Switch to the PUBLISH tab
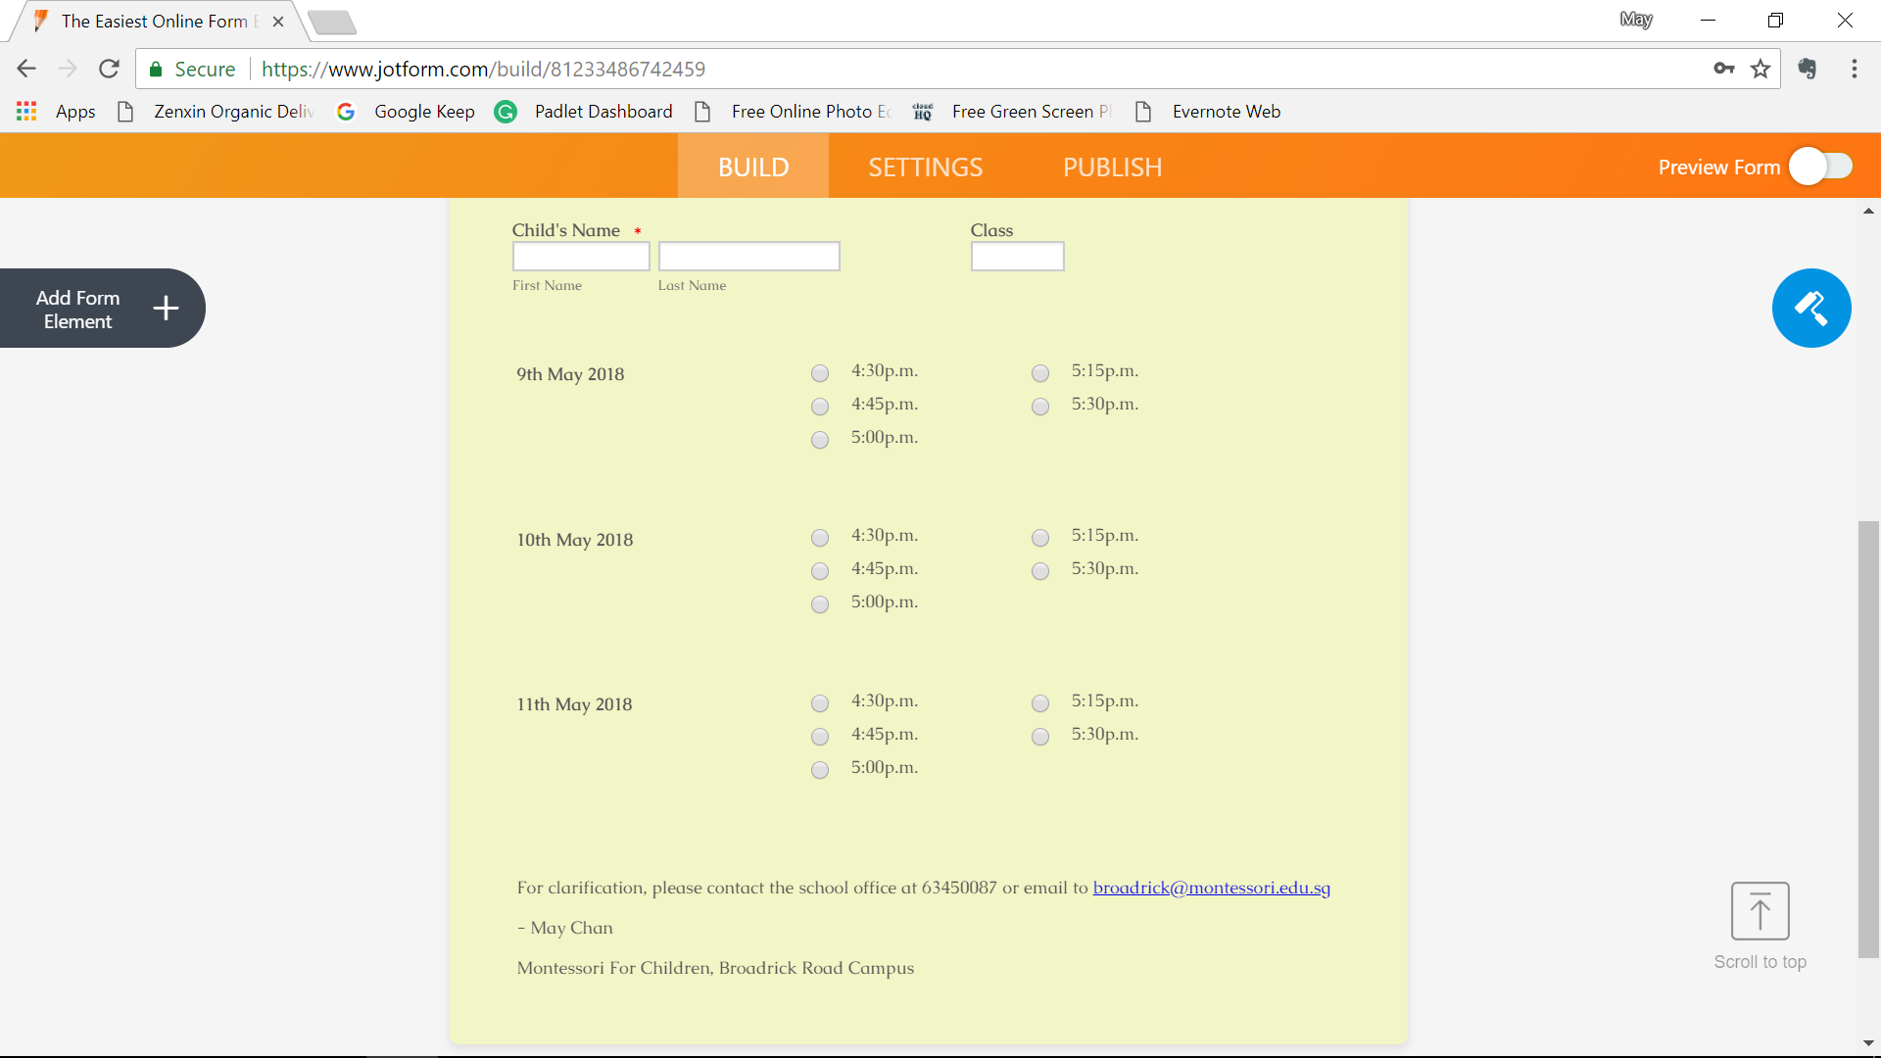This screenshot has height=1058, width=1881. (x=1112, y=167)
